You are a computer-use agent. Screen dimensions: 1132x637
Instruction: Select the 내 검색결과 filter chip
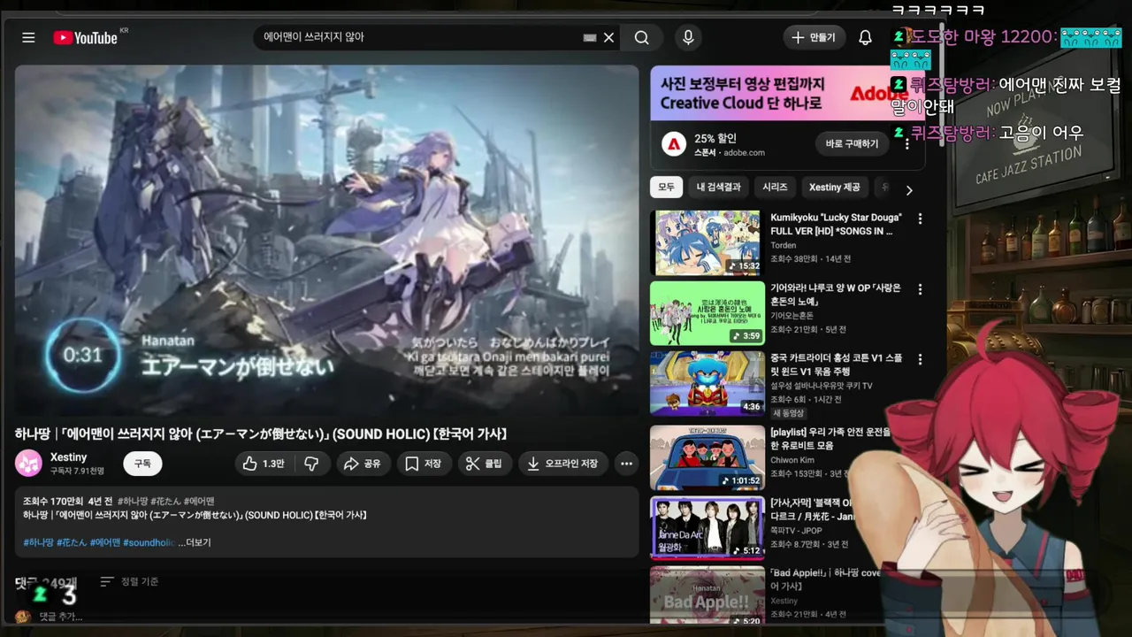pyautogui.click(x=717, y=188)
